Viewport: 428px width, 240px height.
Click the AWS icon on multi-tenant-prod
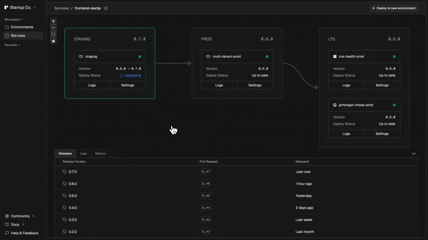(x=208, y=56)
